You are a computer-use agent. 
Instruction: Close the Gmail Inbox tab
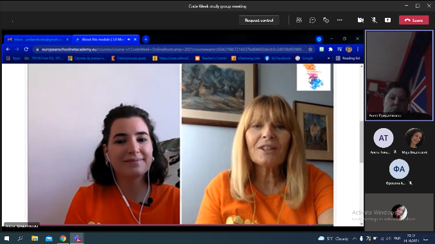coord(67,40)
